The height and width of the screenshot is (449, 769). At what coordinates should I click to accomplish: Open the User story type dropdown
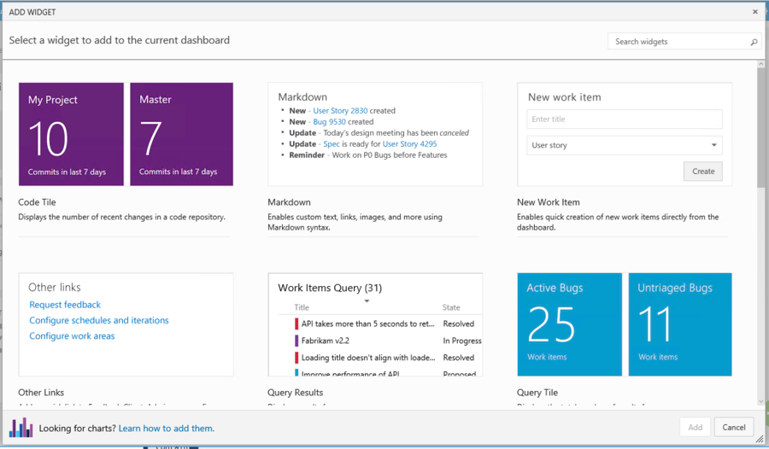(x=625, y=145)
